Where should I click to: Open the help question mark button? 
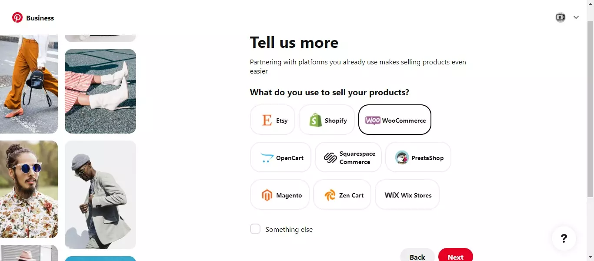pos(564,238)
